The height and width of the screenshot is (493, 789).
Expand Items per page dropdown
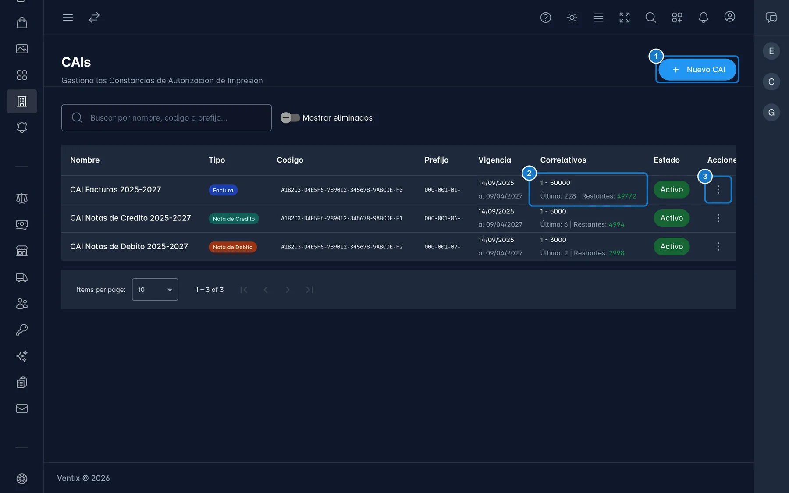point(155,290)
